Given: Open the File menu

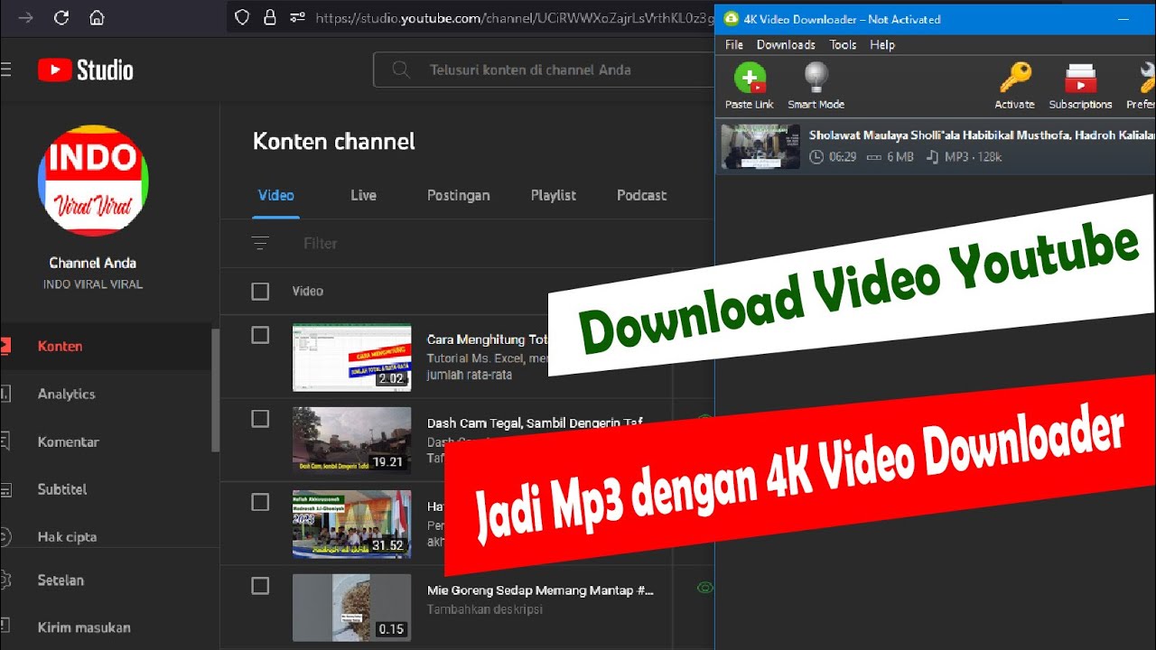Looking at the screenshot, I should click(x=734, y=44).
